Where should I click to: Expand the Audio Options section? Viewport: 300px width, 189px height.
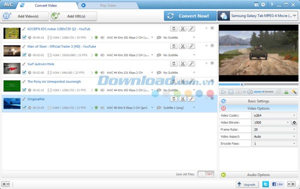(x=258, y=175)
